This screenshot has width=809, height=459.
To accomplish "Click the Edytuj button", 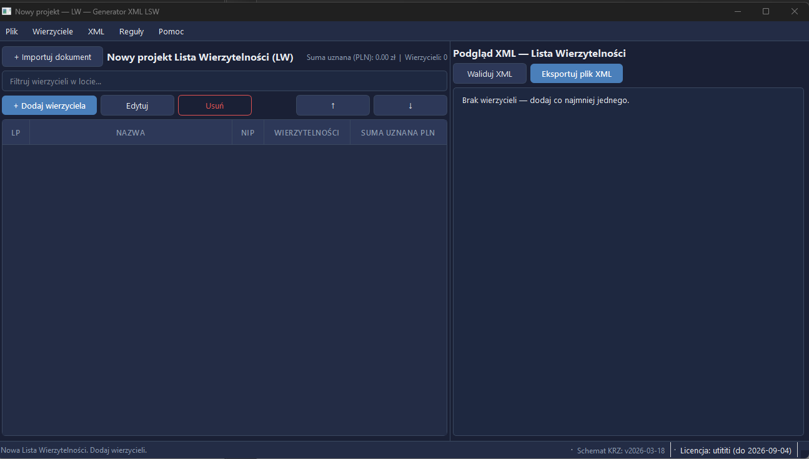I will pyautogui.click(x=137, y=106).
